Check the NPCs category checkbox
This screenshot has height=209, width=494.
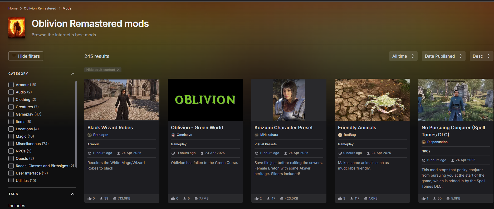click(11, 151)
